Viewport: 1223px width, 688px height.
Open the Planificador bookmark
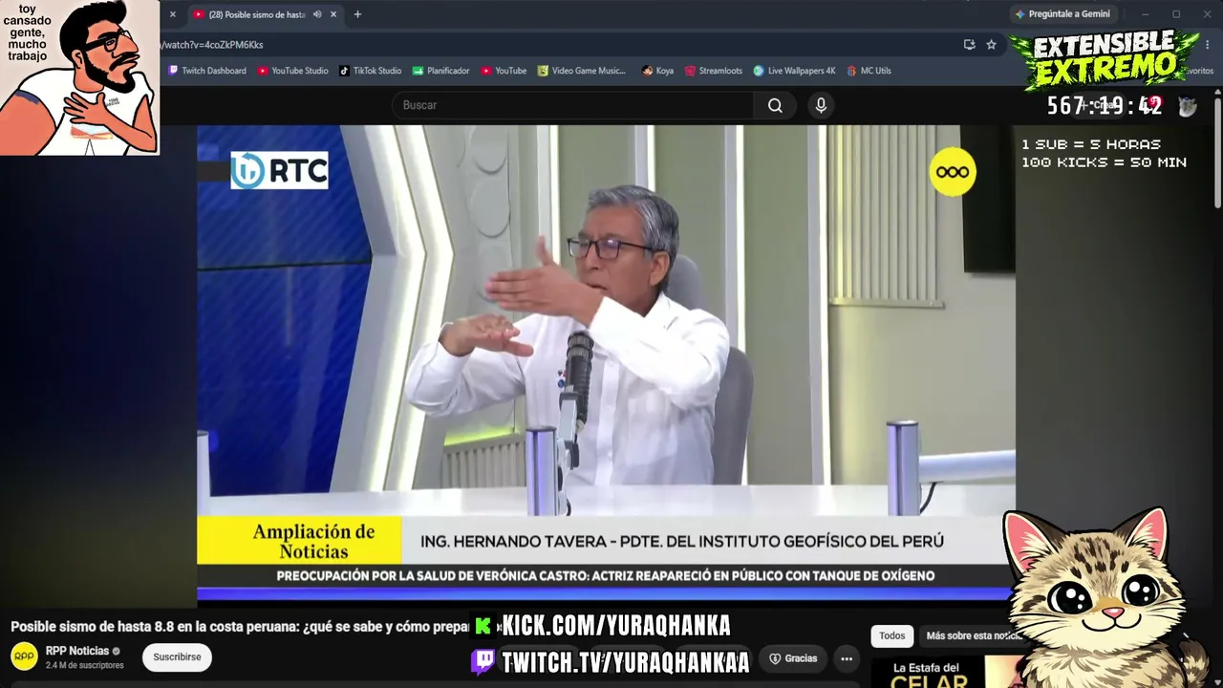441,71
